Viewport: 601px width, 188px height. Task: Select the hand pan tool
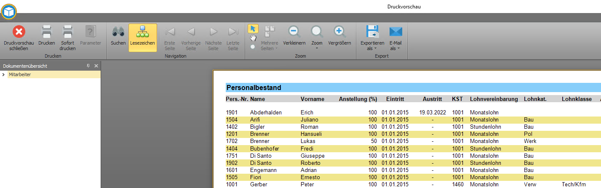click(253, 38)
